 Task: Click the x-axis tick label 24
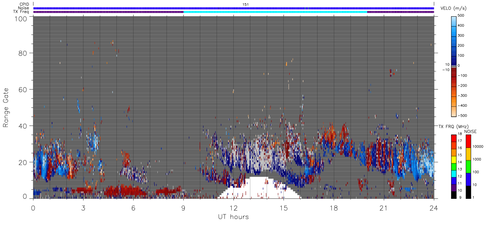[434, 208]
